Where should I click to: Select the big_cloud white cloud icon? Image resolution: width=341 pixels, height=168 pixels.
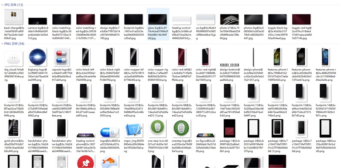14,59
